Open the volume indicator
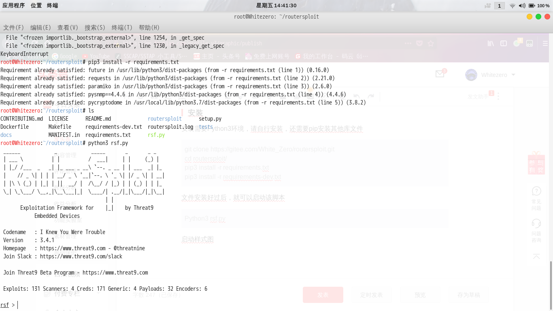 pos(522,6)
